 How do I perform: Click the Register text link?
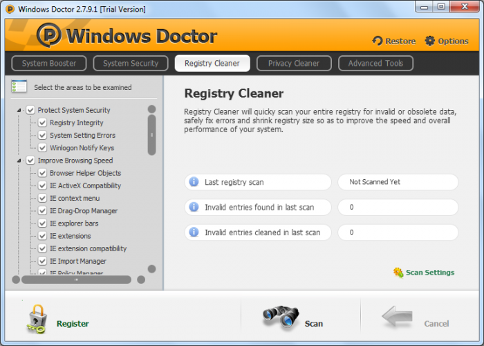[73, 323]
